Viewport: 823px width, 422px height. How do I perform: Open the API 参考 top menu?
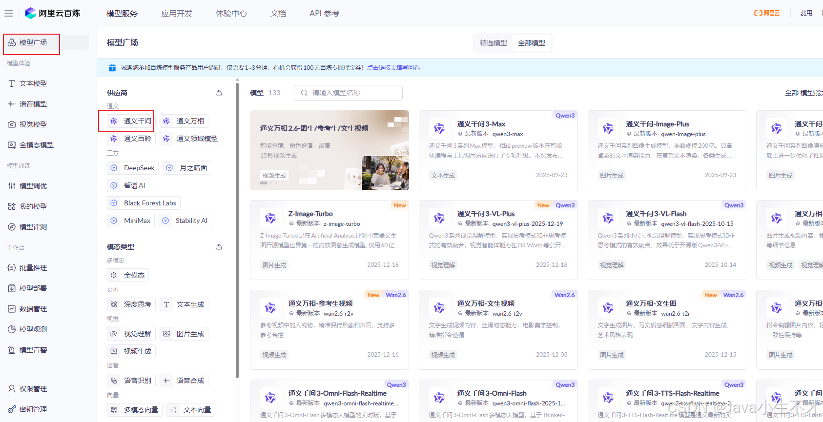point(324,13)
